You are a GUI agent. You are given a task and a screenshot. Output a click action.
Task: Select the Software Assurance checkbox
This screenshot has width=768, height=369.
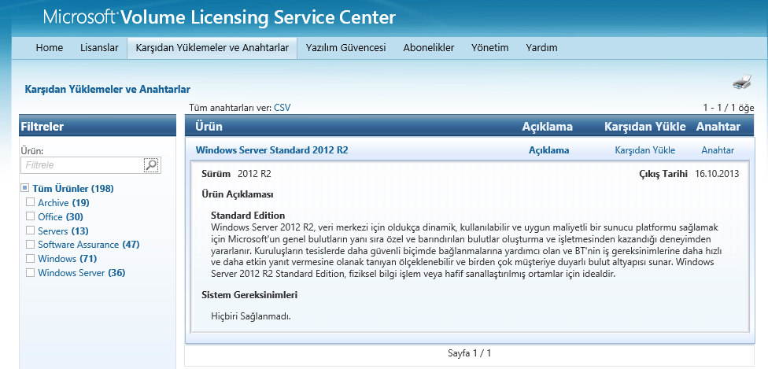click(30, 245)
